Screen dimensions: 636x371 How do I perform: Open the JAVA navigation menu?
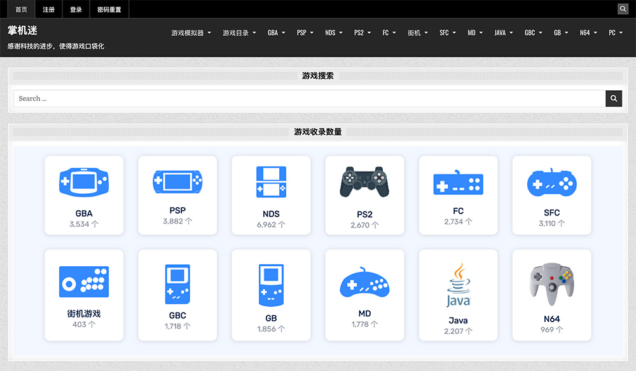(x=503, y=33)
